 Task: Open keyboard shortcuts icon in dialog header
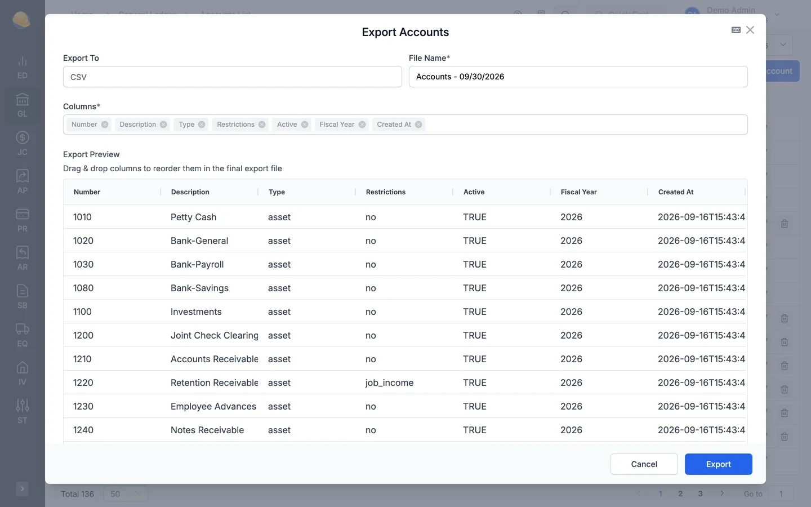tap(736, 30)
